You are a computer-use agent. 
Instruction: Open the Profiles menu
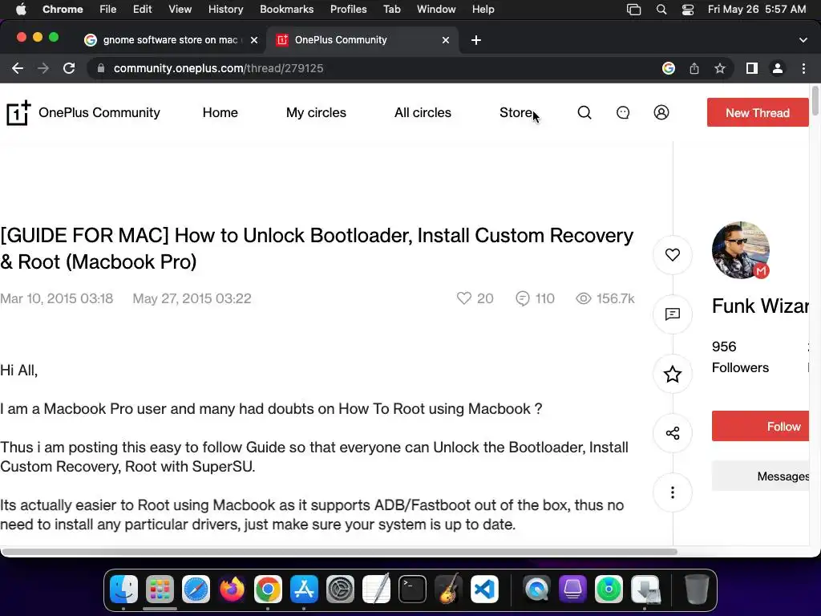click(x=348, y=10)
